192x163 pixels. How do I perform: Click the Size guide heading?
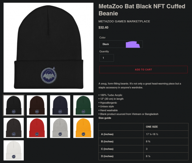tap(105, 118)
